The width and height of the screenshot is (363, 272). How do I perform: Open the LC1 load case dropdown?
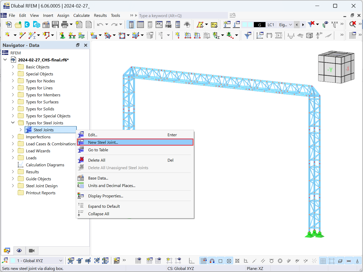pos(271,24)
